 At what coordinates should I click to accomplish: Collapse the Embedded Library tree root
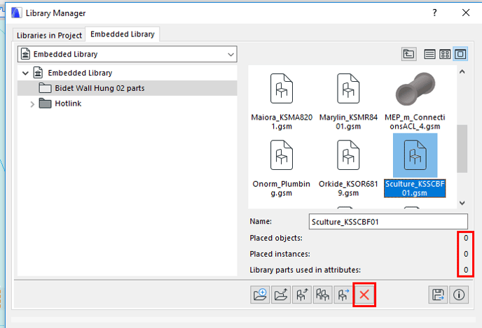point(25,73)
